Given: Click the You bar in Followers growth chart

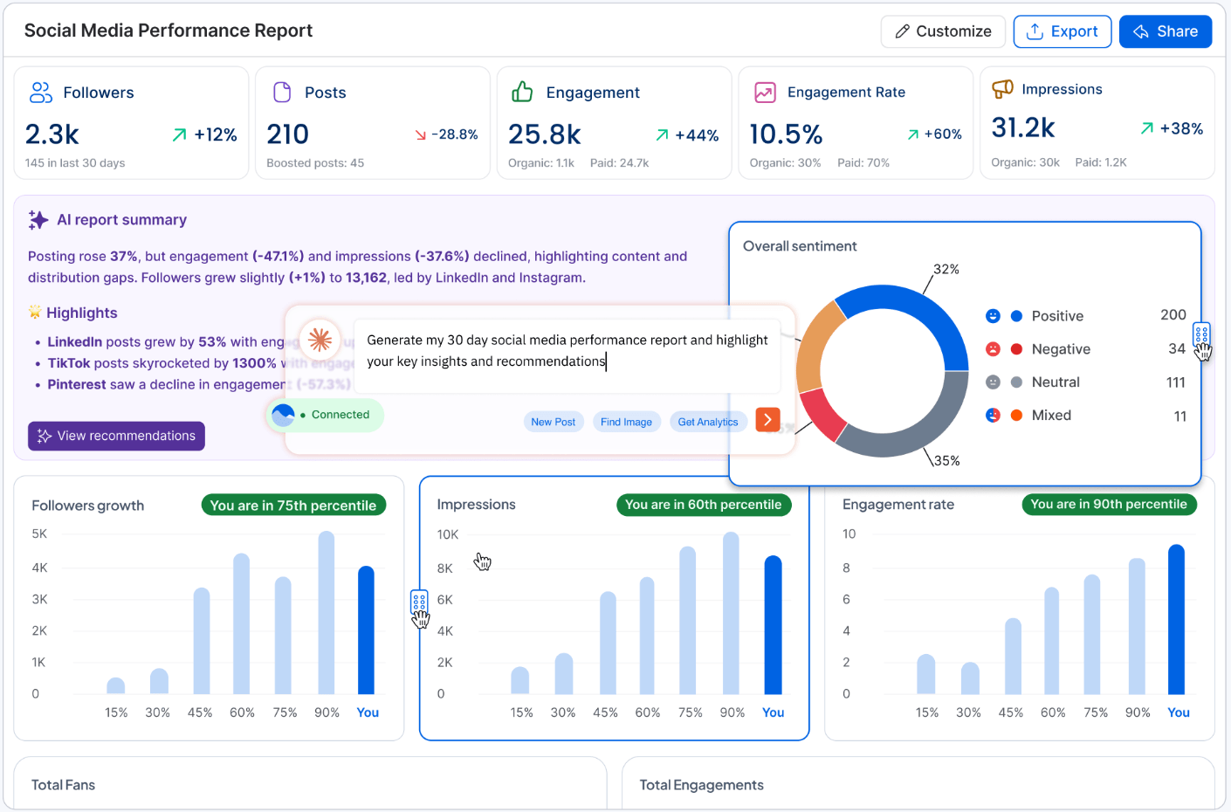Looking at the screenshot, I should (367, 630).
